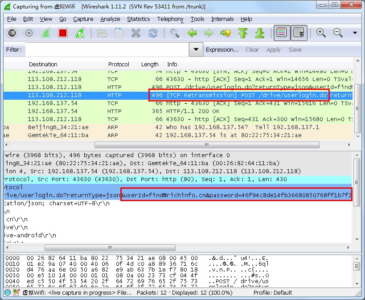Close capture file X icon
The image size is (365, 300).
[x=136, y=33]
